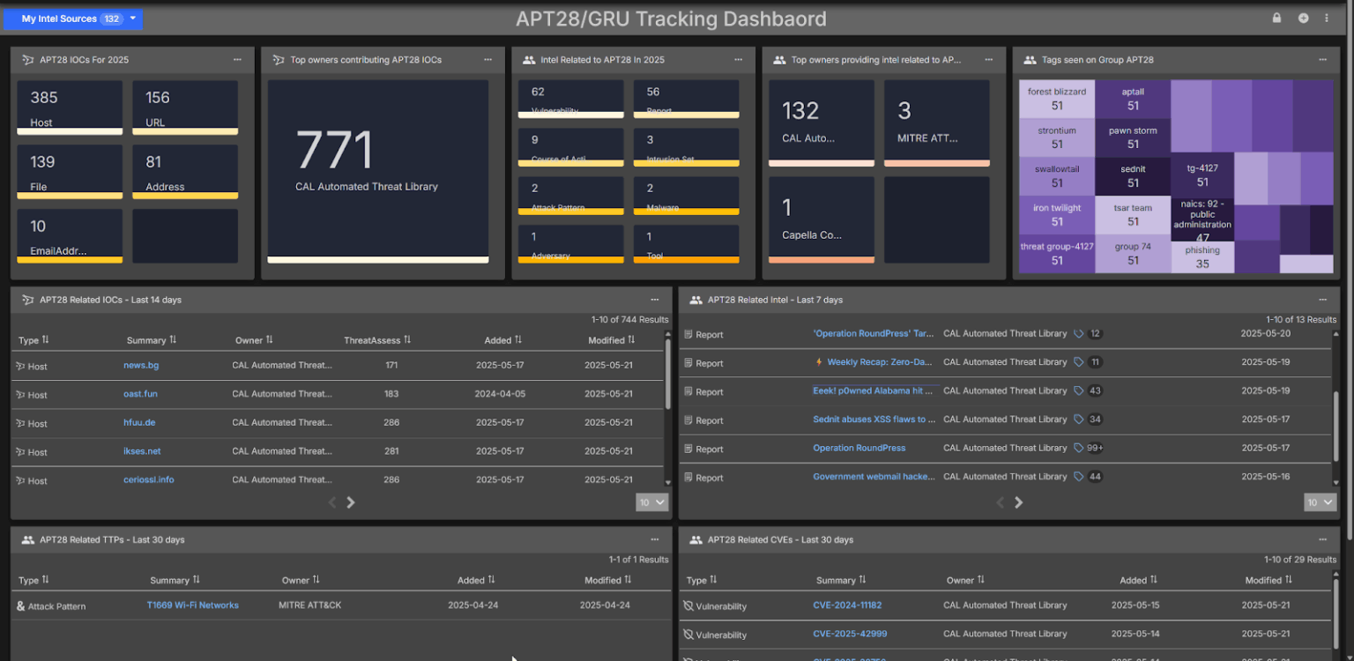Image resolution: width=1354 pixels, height=661 pixels.
Task: Open the My Intel Sources dropdown
Action: point(72,18)
